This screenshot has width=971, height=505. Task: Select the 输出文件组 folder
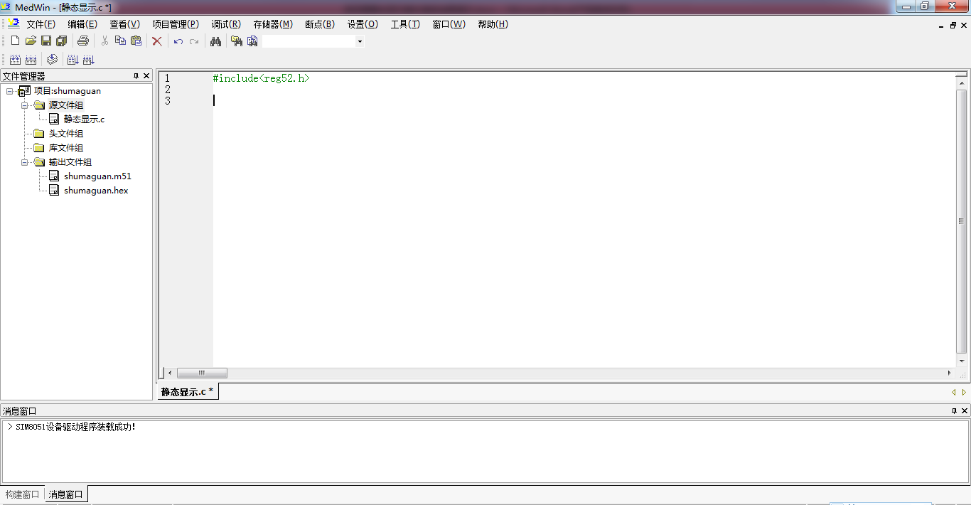tap(70, 162)
